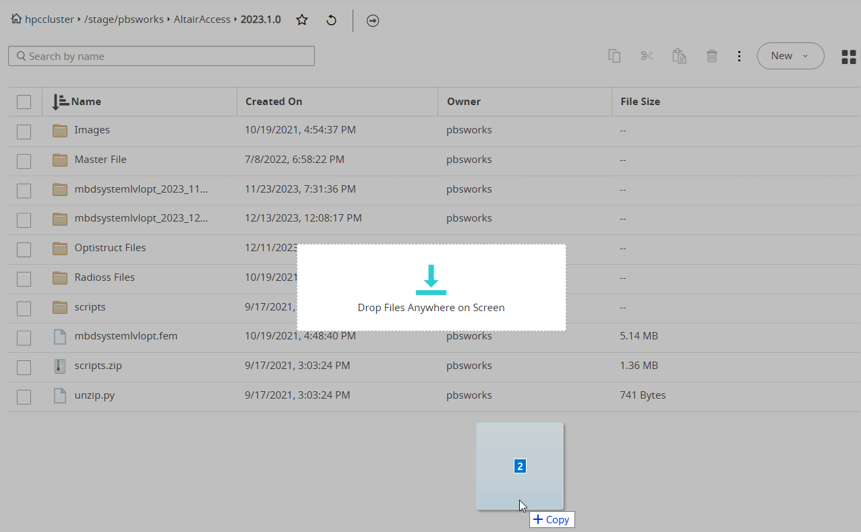861x532 pixels.
Task: Click the home icon beside hpccluster
Action: tap(16, 20)
